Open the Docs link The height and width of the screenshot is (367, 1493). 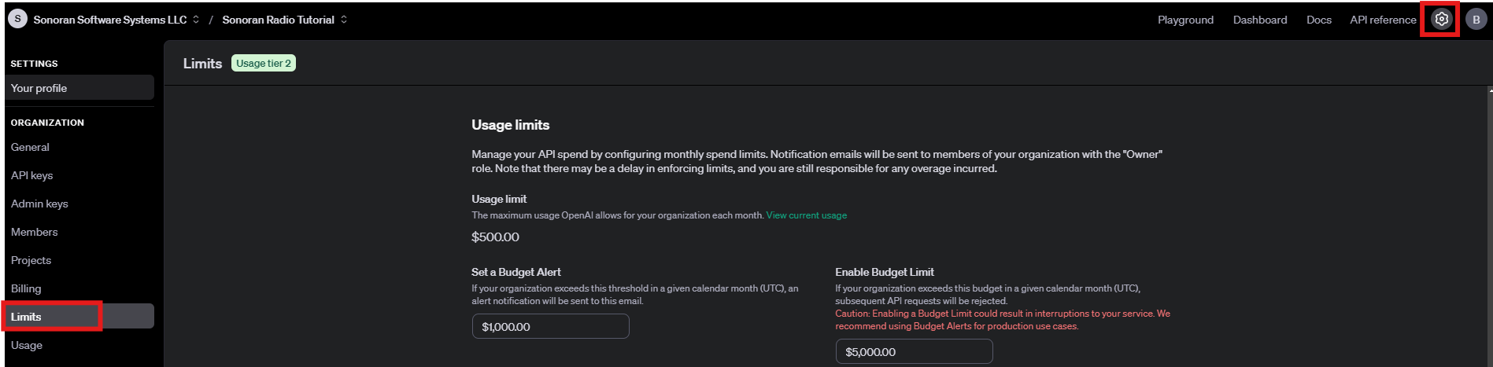click(1319, 20)
